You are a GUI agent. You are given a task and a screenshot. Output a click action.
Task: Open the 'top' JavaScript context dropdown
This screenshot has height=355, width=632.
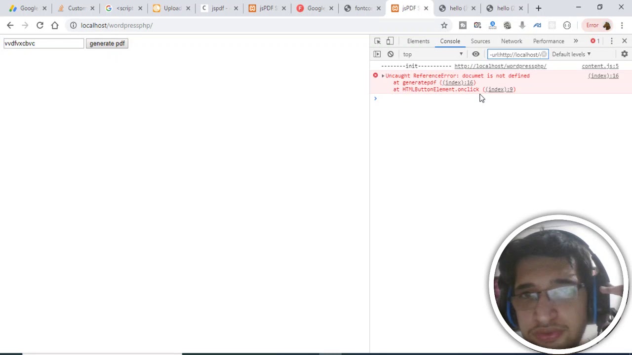coord(433,54)
